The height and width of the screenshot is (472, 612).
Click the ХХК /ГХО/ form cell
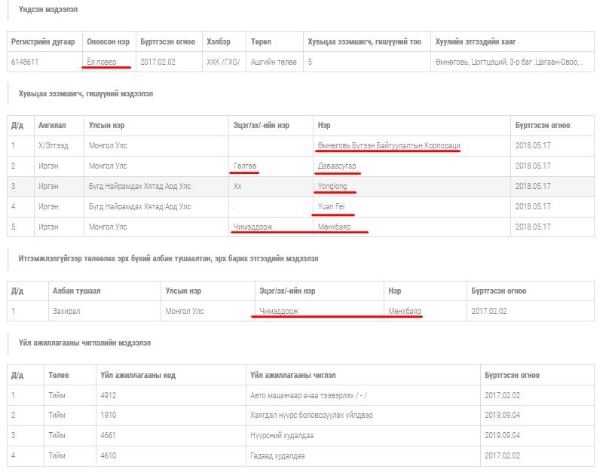223,61
